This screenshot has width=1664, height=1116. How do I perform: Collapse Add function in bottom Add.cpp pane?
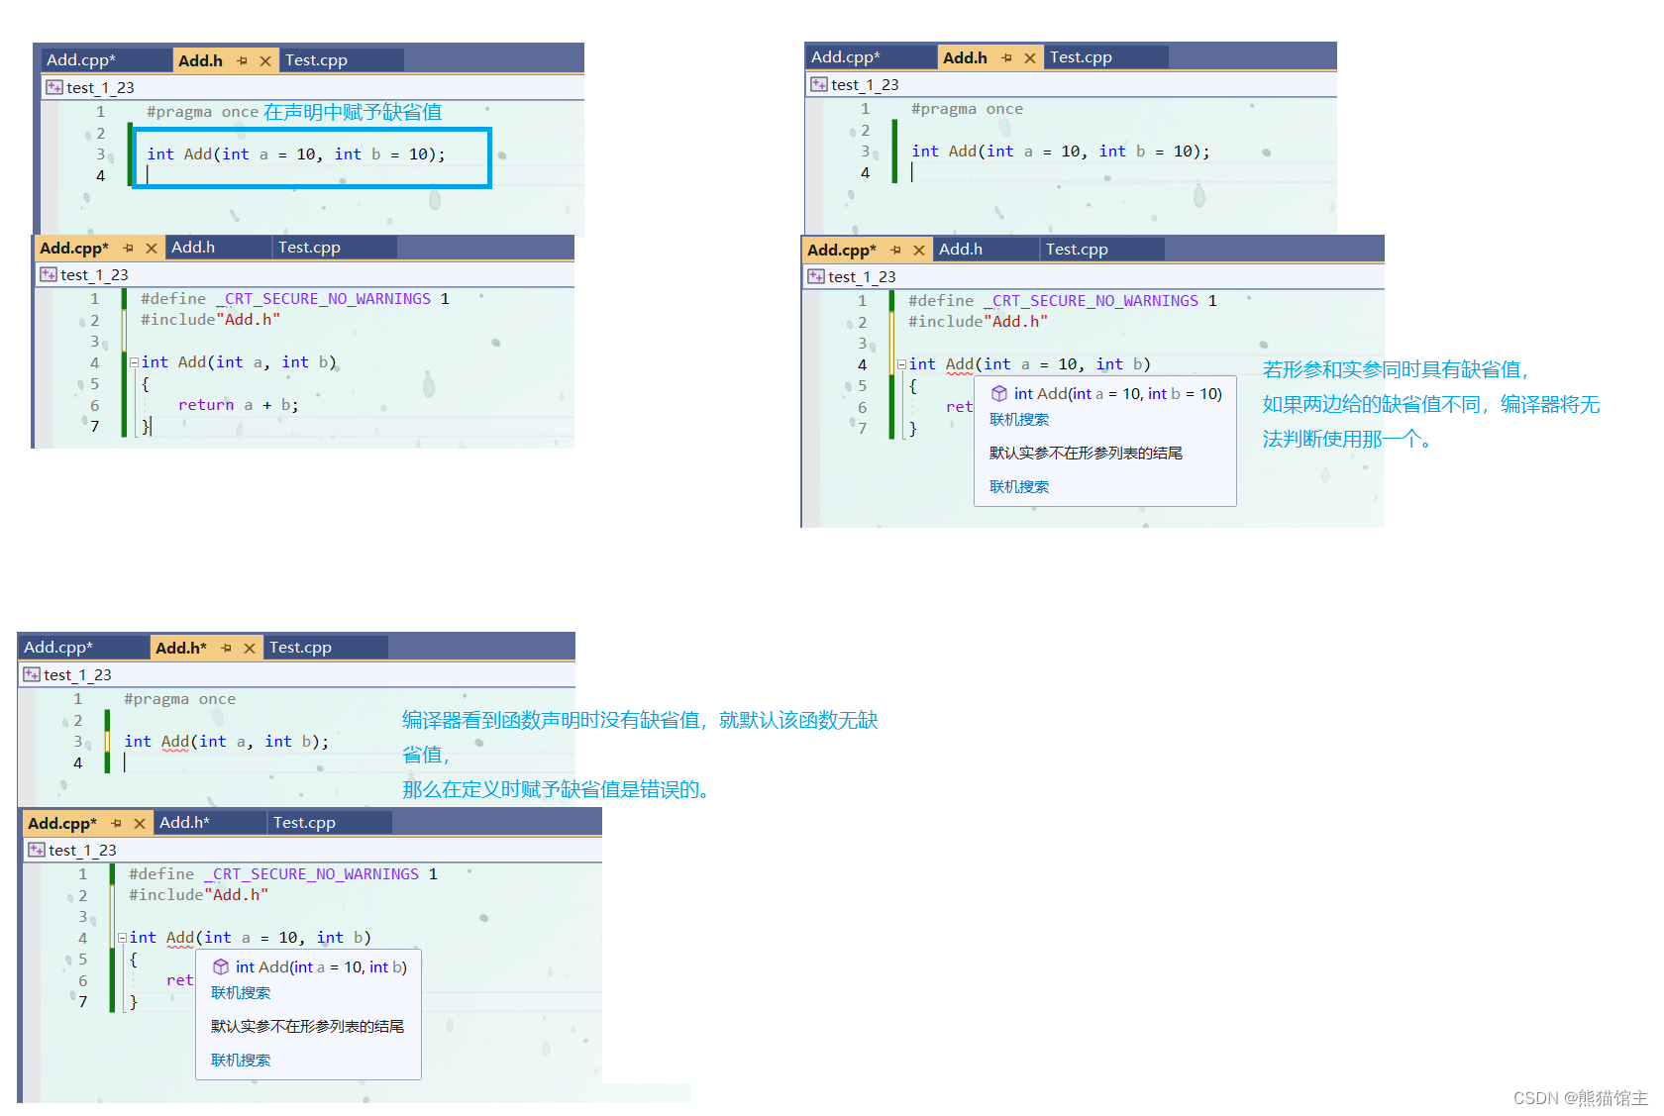coord(122,938)
